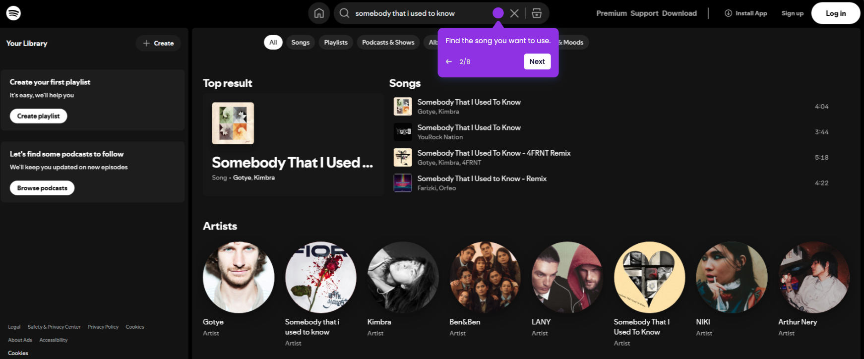The width and height of the screenshot is (864, 359).
Task: Click the purple tutorial hotspot dot
Action: click(x=498, y=13)
